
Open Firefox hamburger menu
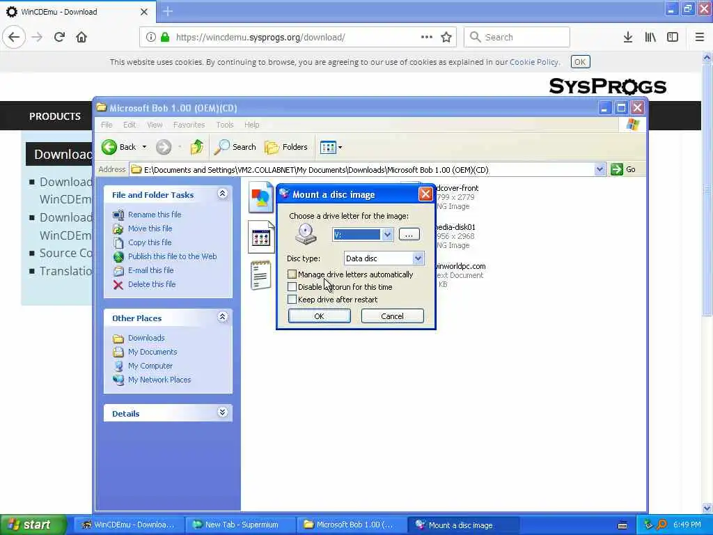(699, 37)
